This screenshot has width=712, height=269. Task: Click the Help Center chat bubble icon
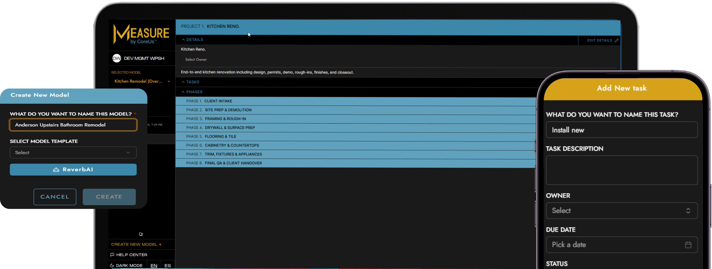click(x=112, y=255)
